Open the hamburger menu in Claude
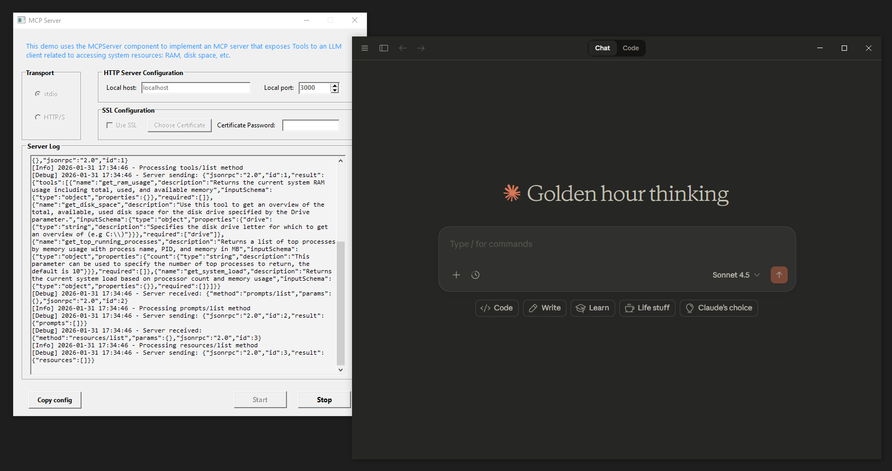This screenshot has height=471, width=892. [x=365, y=48]
